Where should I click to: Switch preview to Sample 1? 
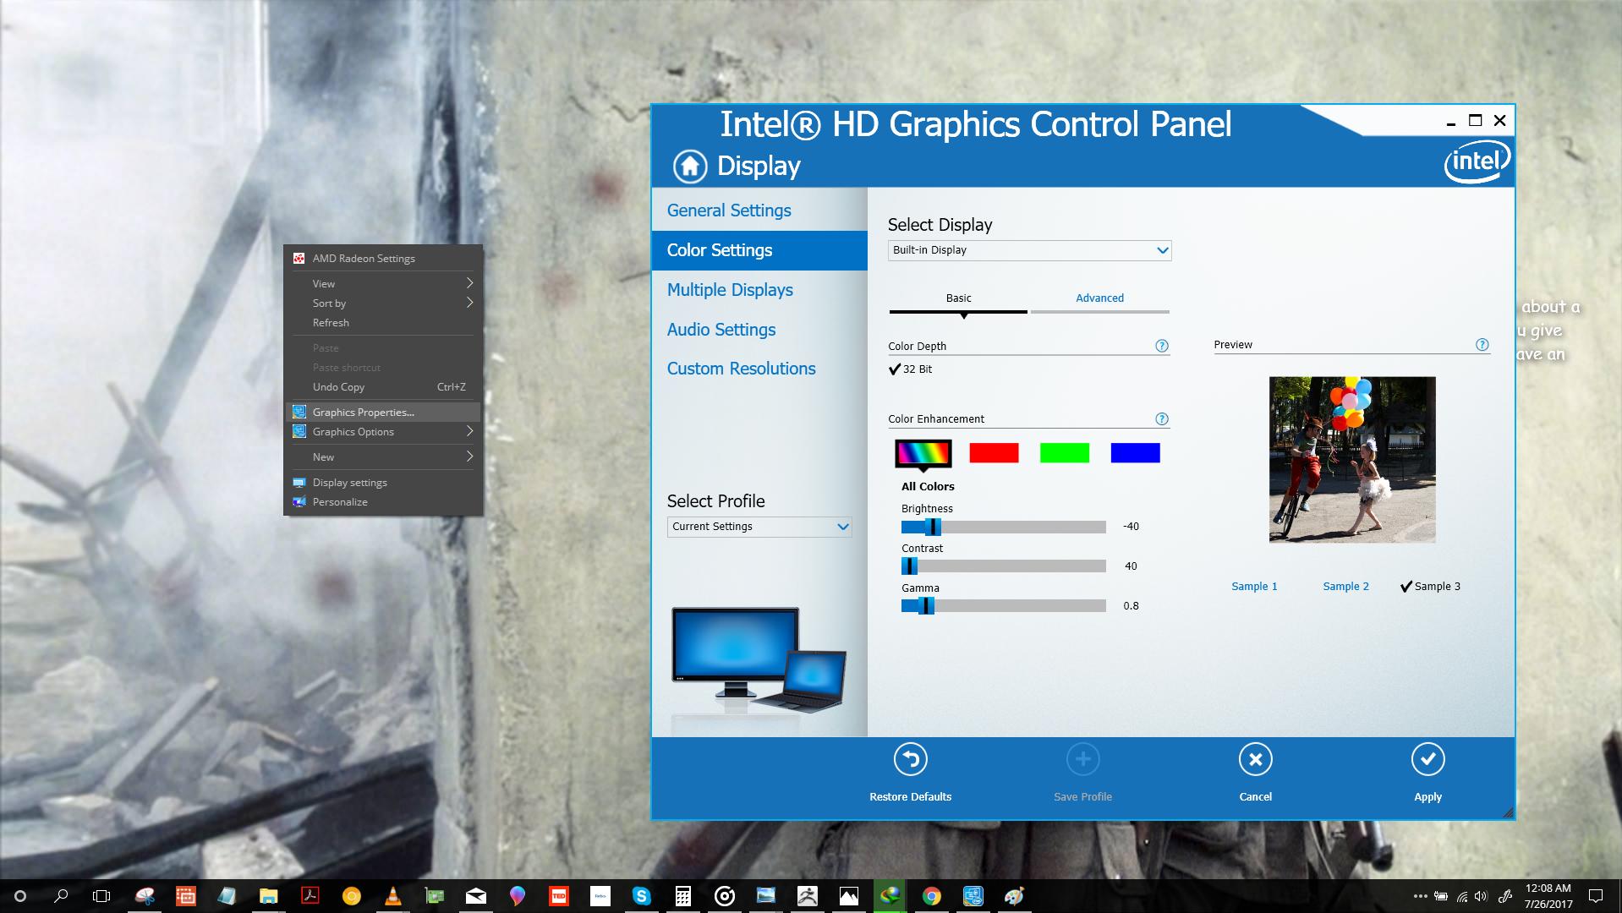point(1254,587)
